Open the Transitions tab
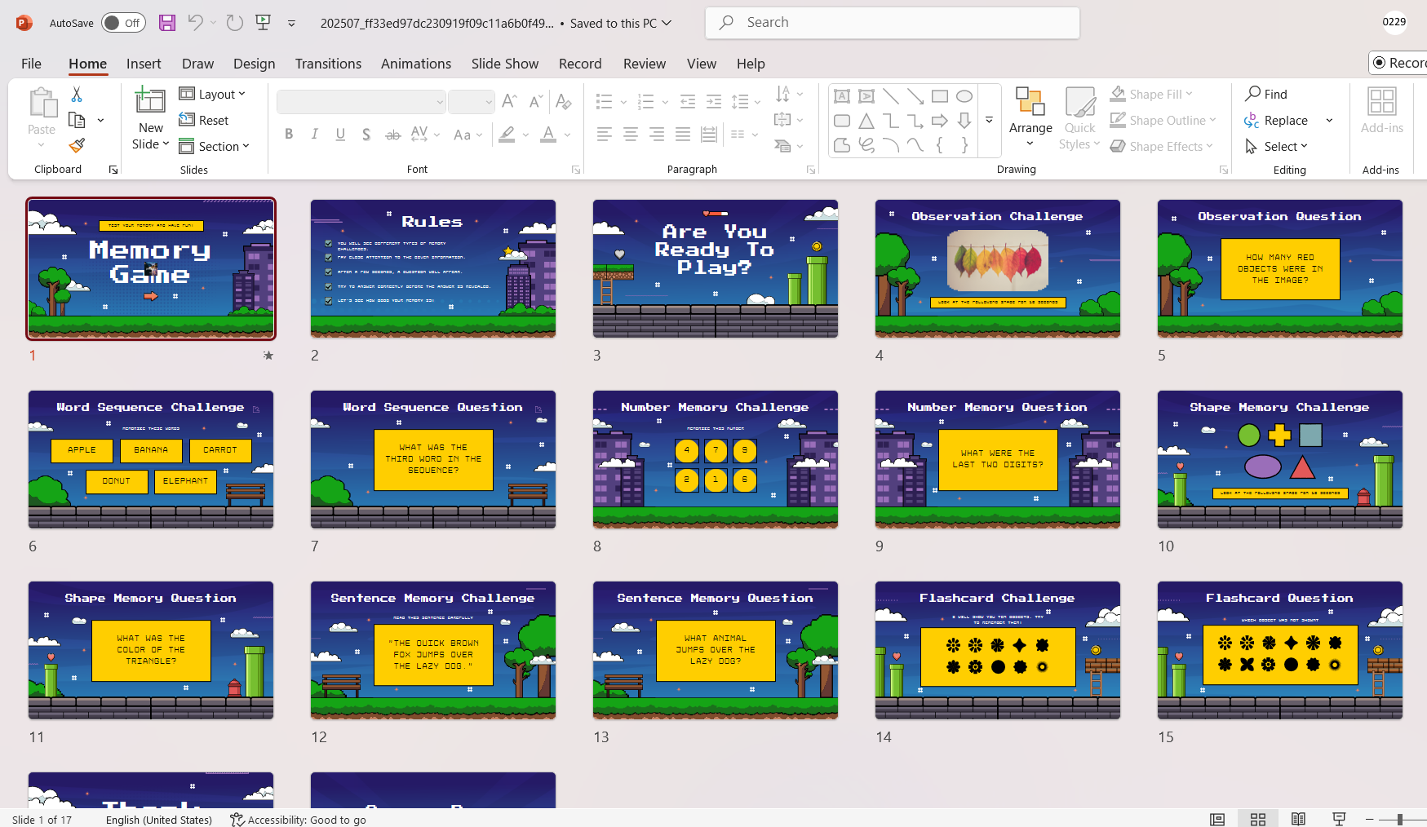Screen dimensions: 1427x827 pos(328,64)
